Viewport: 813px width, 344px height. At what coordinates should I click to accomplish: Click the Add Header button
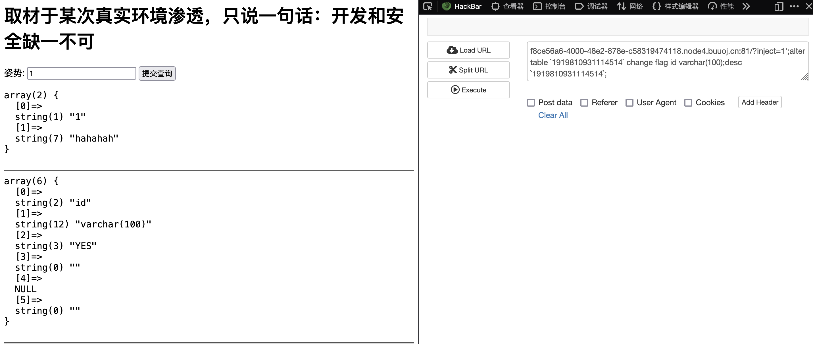click(x=759, y=102)
